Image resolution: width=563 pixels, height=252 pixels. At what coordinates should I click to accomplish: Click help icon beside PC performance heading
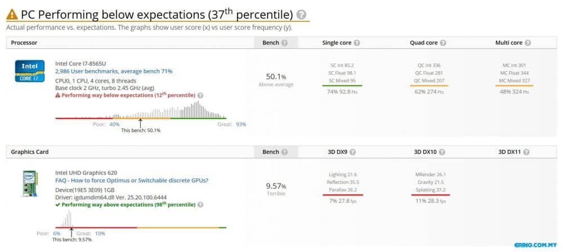click(x=302, y=15)
